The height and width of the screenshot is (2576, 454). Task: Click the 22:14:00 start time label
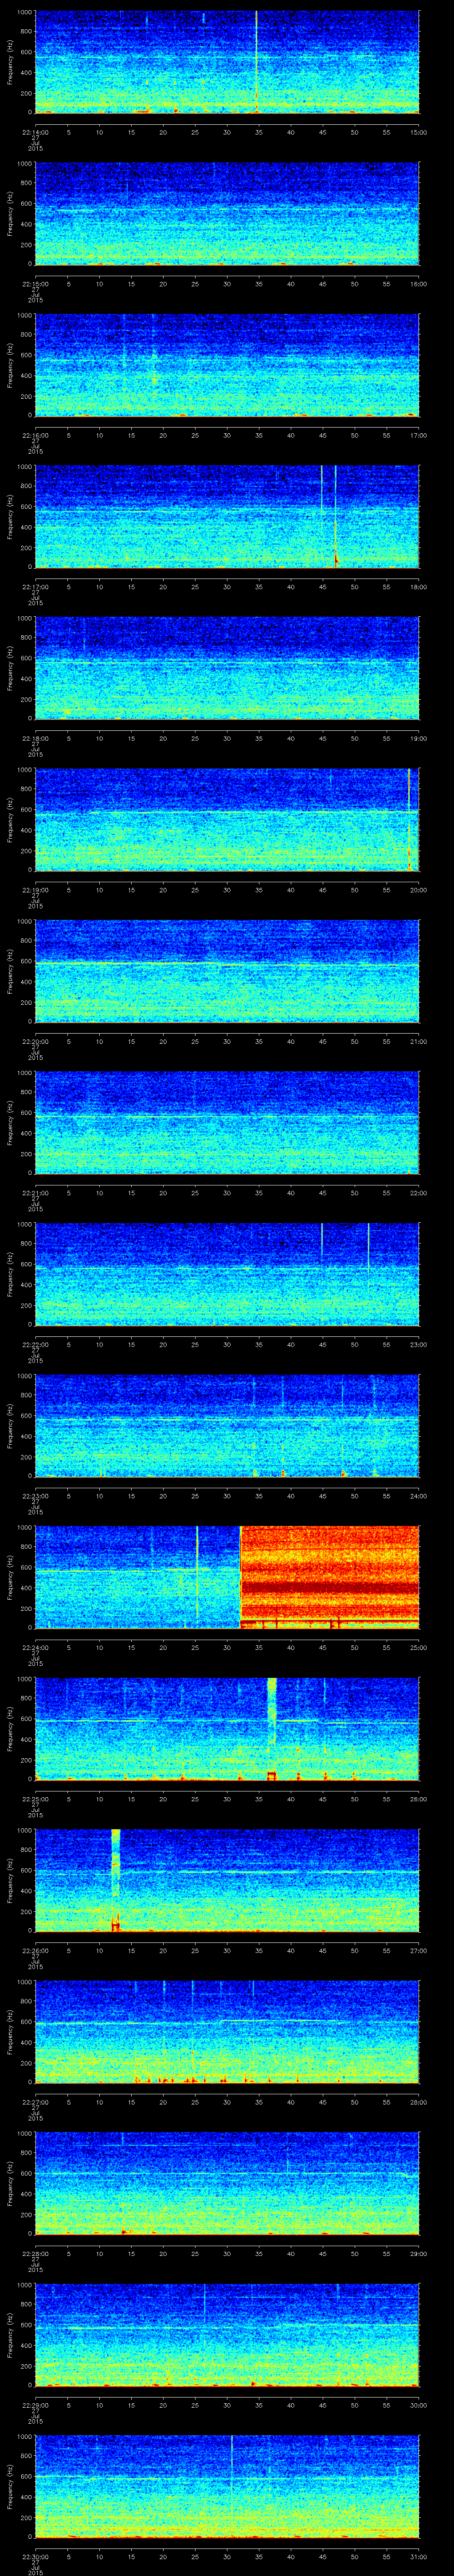(x=35, y=132)
